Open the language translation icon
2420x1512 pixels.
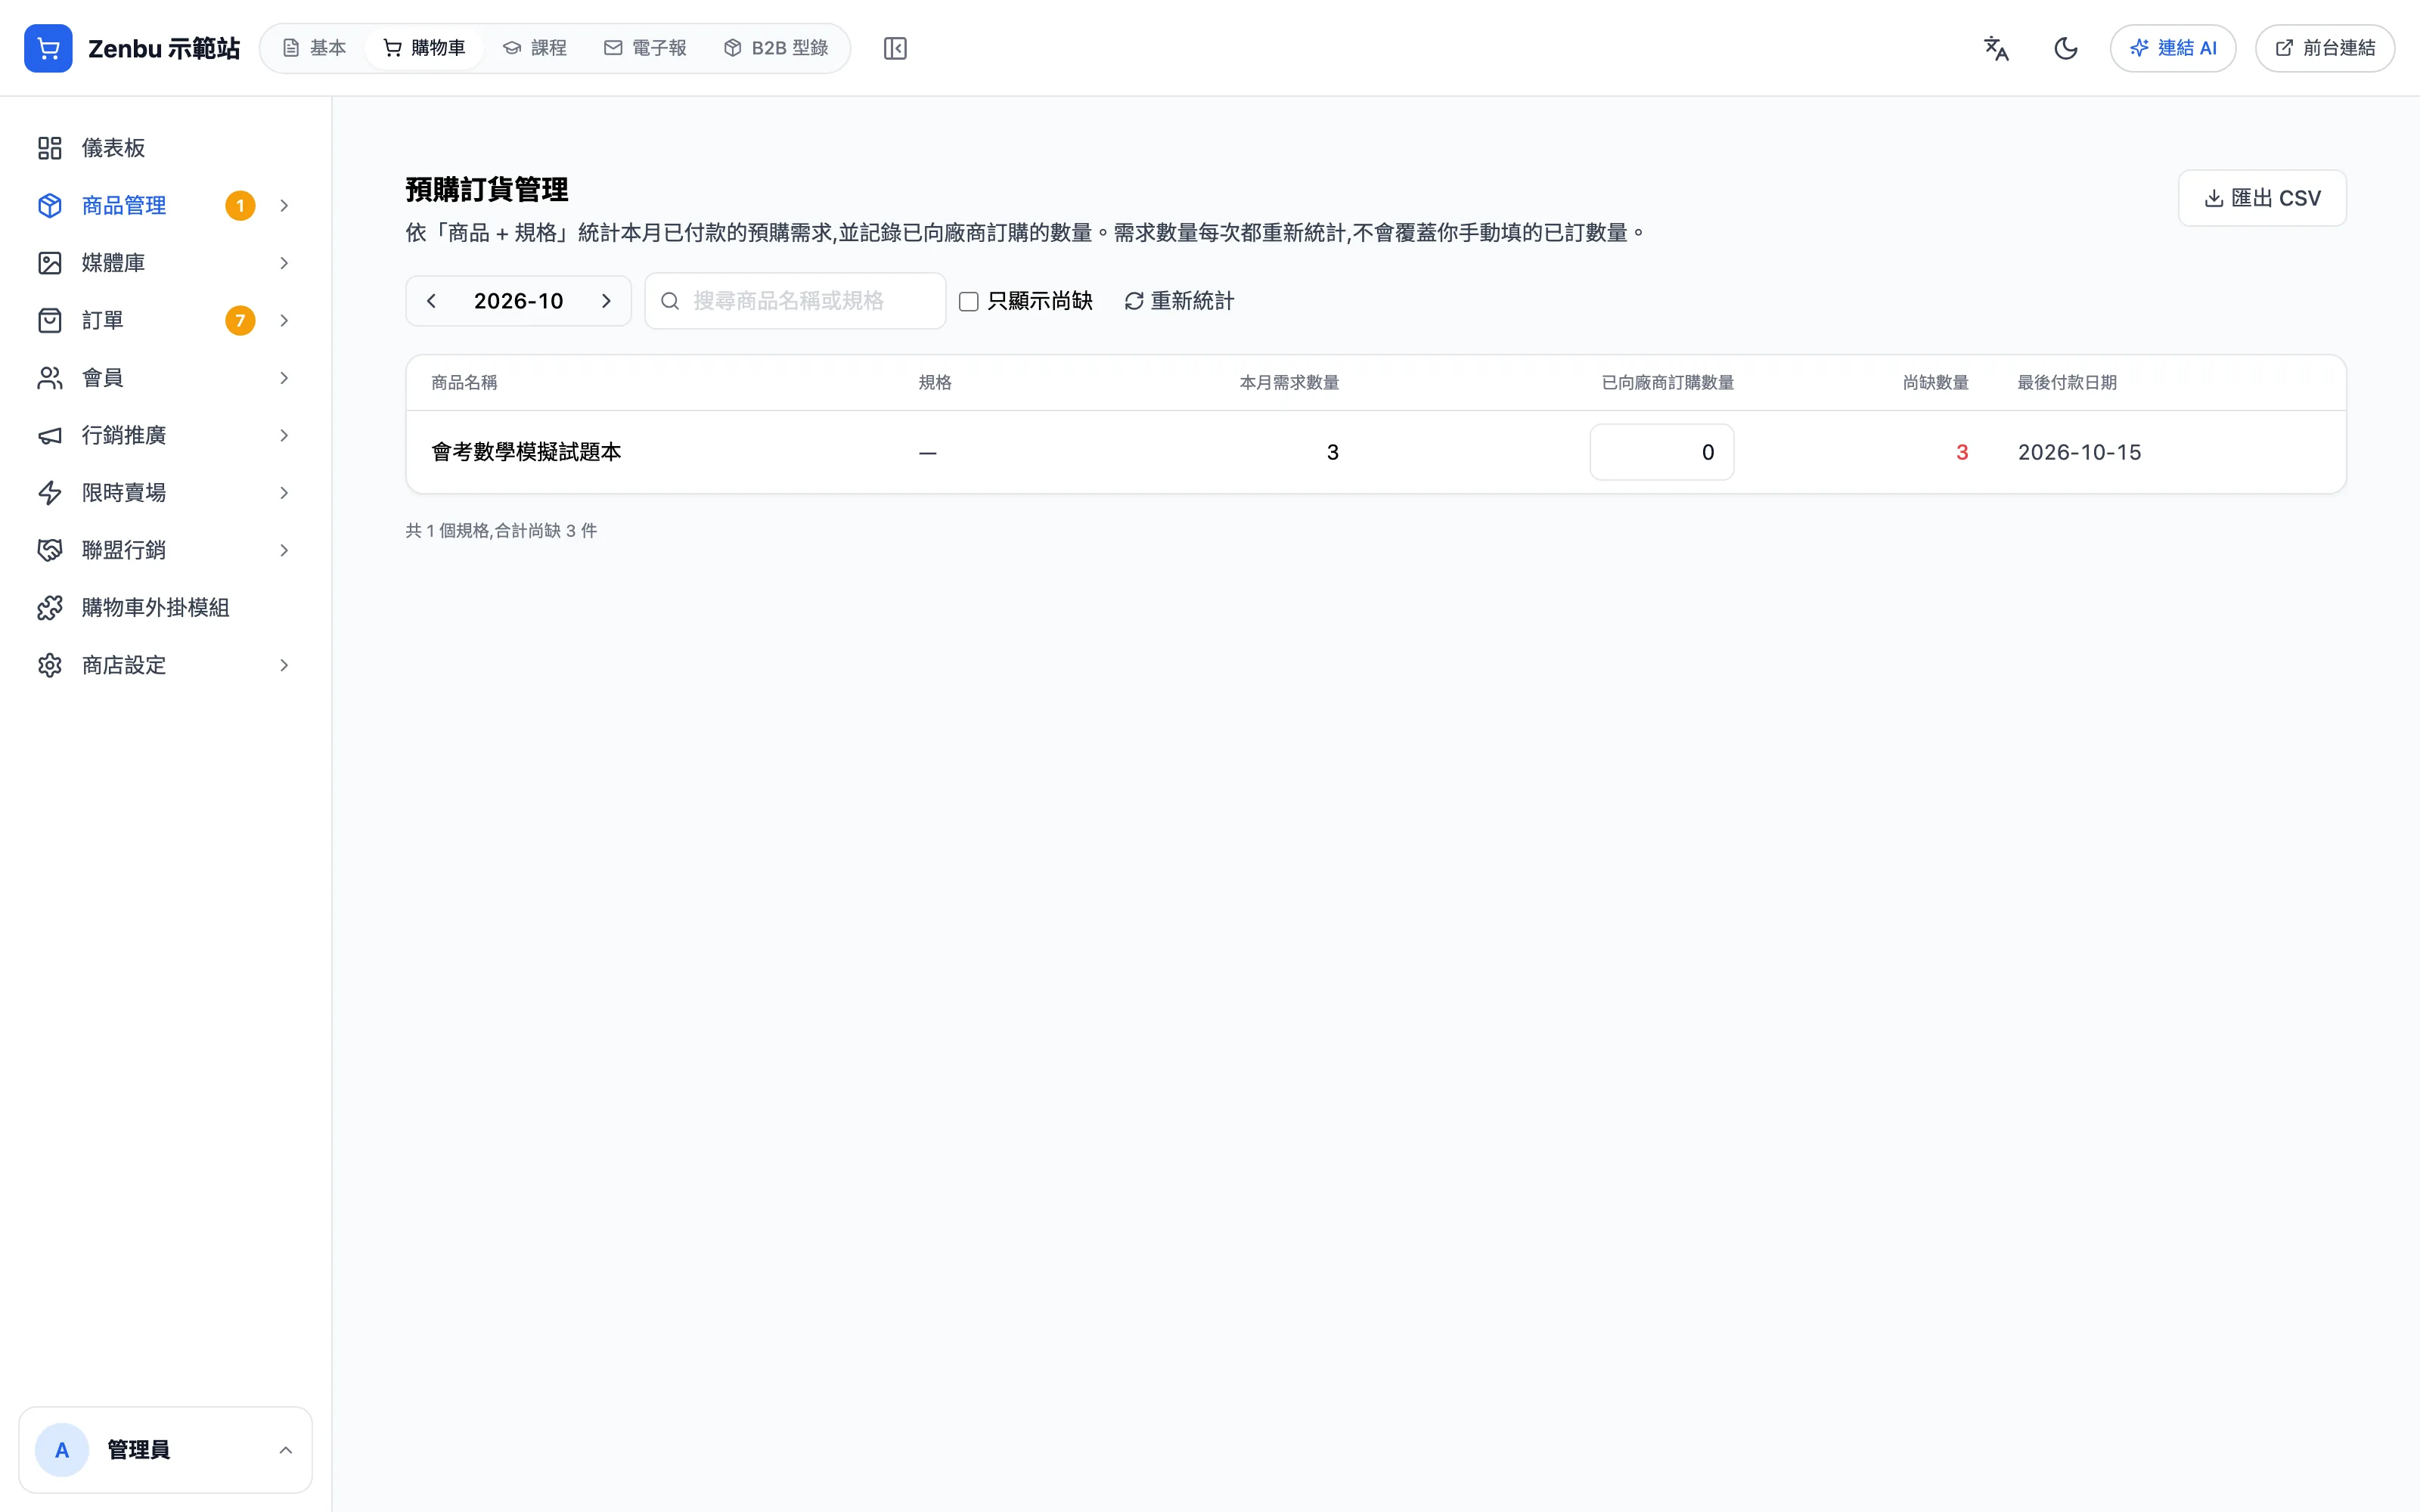pos(1996,48)
